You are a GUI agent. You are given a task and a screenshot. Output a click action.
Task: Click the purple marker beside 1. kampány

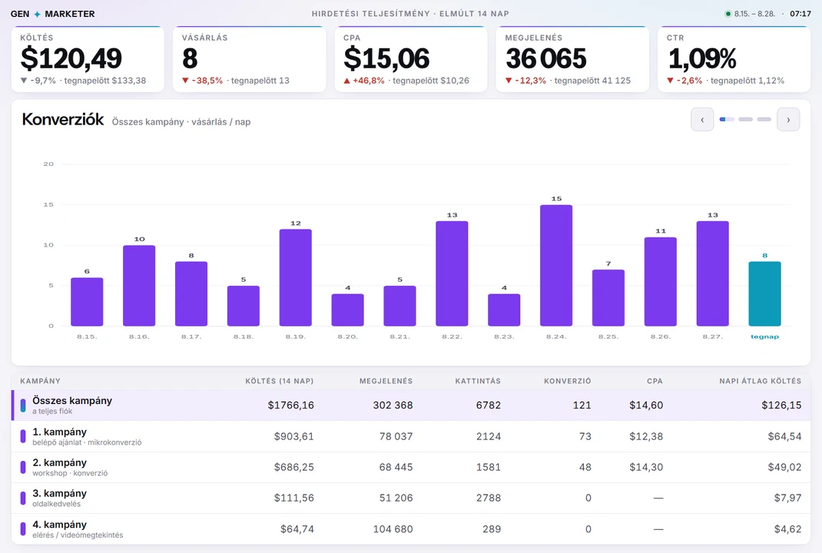(x=23, y=436)
